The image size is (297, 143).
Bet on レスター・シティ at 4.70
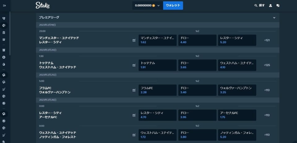tap(157, 115)
